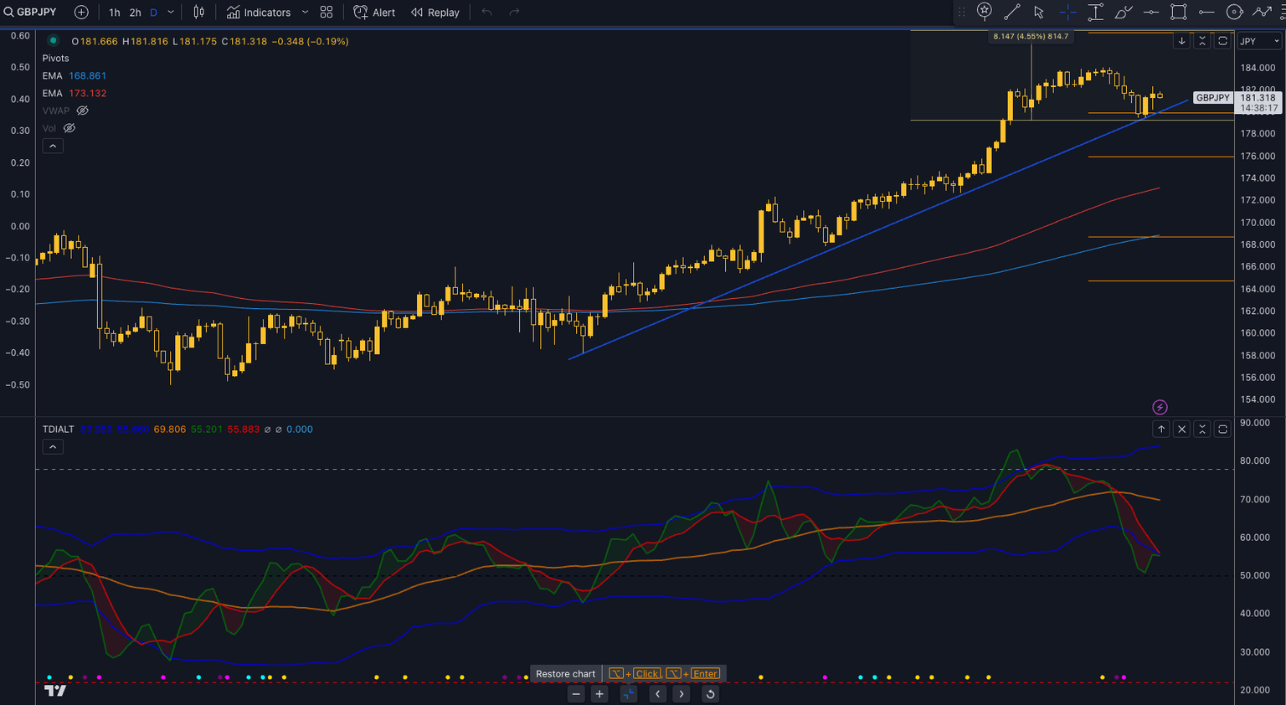Viewport: 1286px width, 705px height.
Task: Maximize the TDIALT indicator pane
Action: pyautogui.click(x=1222, y=429)
